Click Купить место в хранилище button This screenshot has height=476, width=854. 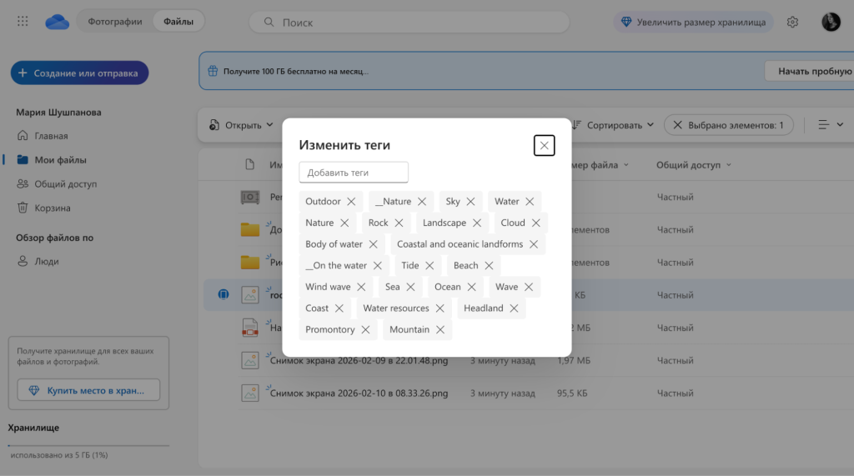(88, 390)
